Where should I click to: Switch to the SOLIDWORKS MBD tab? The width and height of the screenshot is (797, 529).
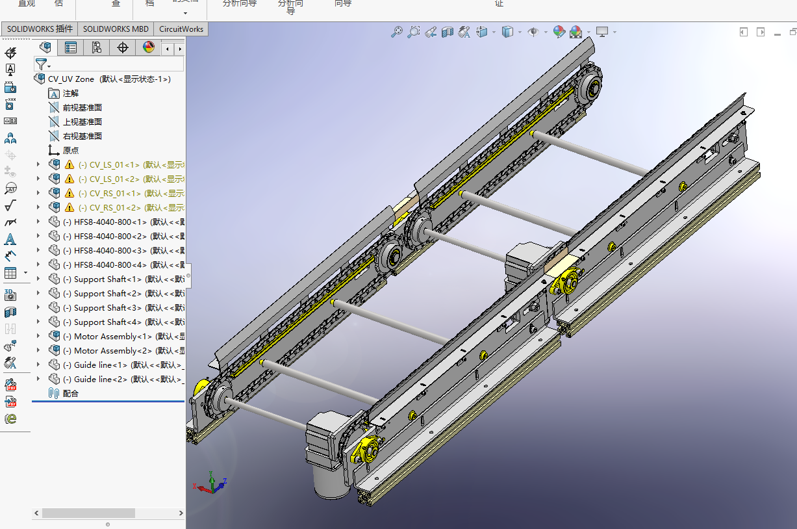pos(116,29)
